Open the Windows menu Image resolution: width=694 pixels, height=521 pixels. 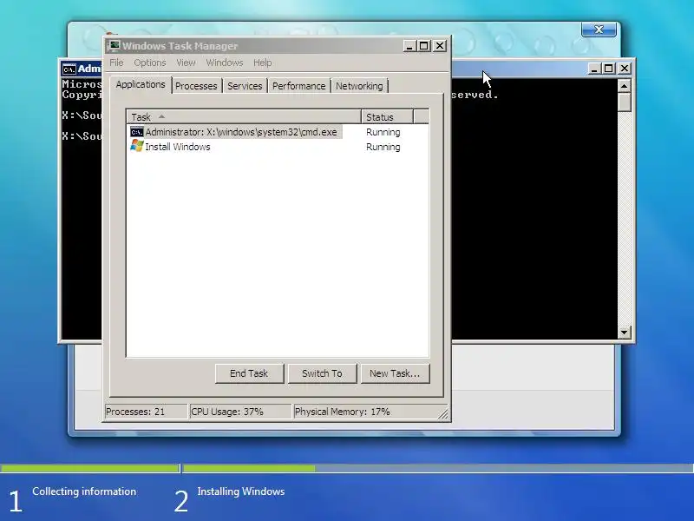point(225,63)
